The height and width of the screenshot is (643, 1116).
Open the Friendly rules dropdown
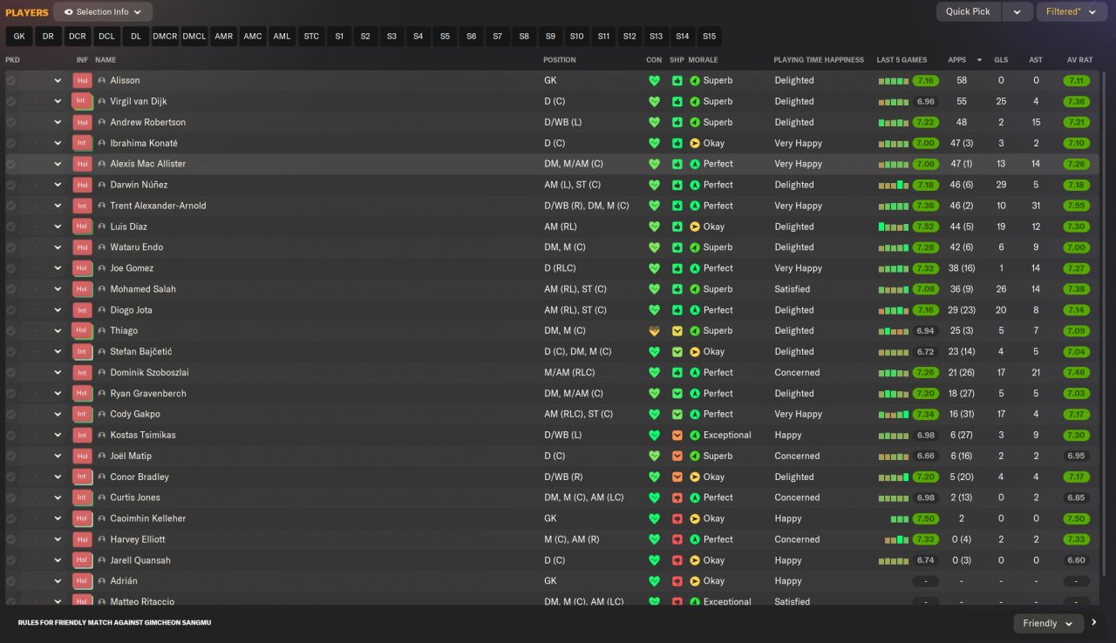coord(1048,623)
